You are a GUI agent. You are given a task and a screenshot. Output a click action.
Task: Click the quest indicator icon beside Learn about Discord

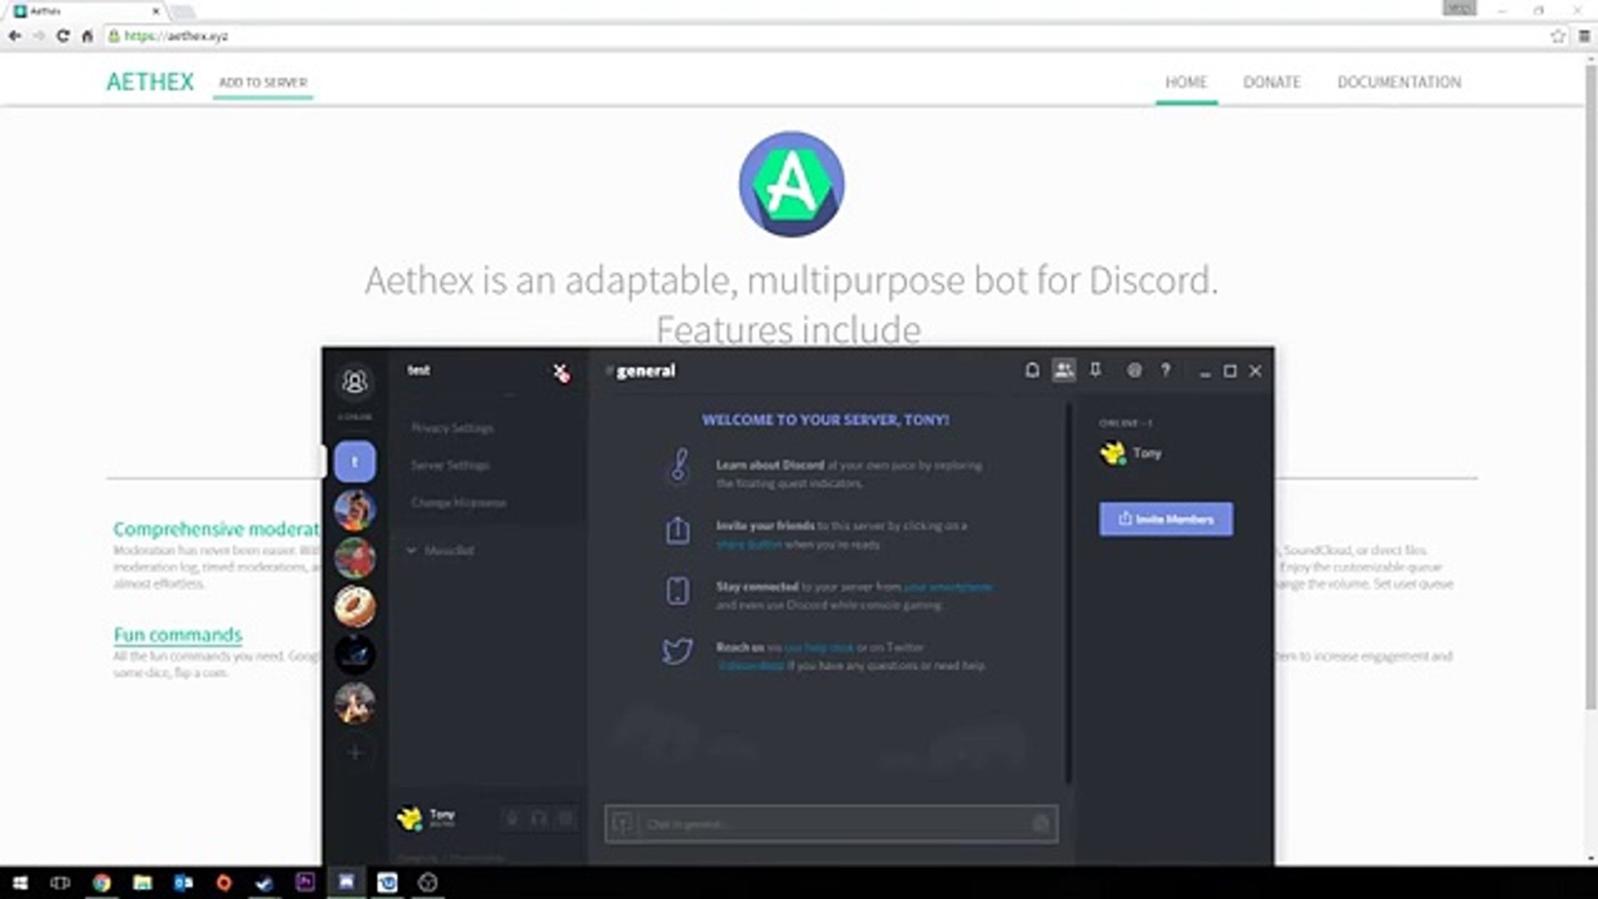coord(679,465)
